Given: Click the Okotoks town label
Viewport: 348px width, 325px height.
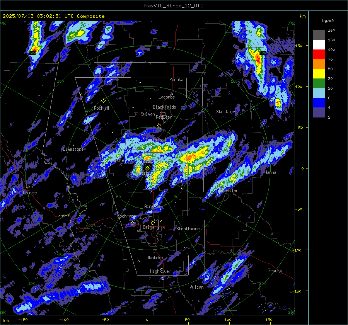Looking at the screenshot, I should [155, 258].
